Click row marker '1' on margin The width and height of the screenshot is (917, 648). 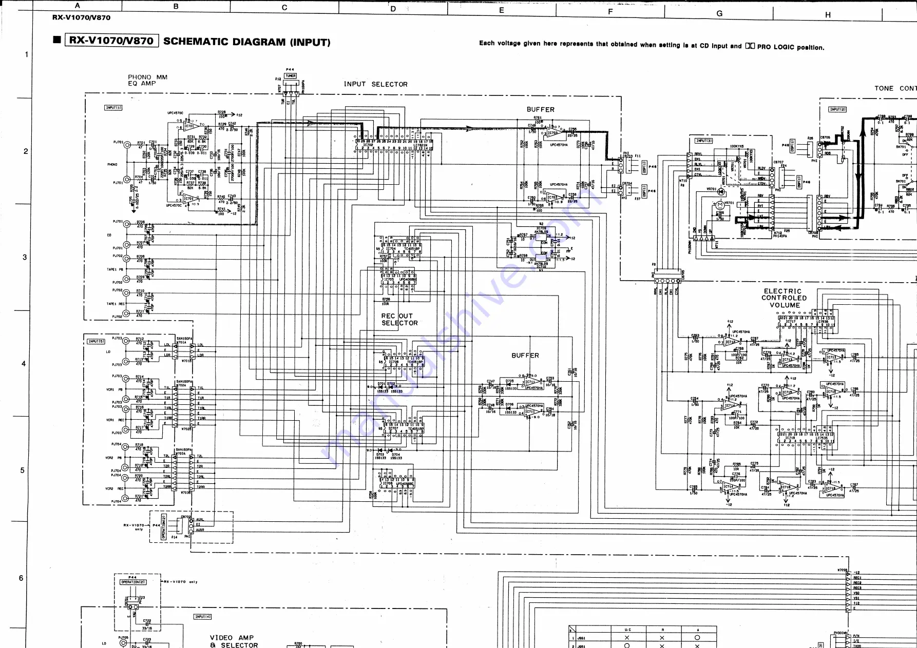coord(27,54)
